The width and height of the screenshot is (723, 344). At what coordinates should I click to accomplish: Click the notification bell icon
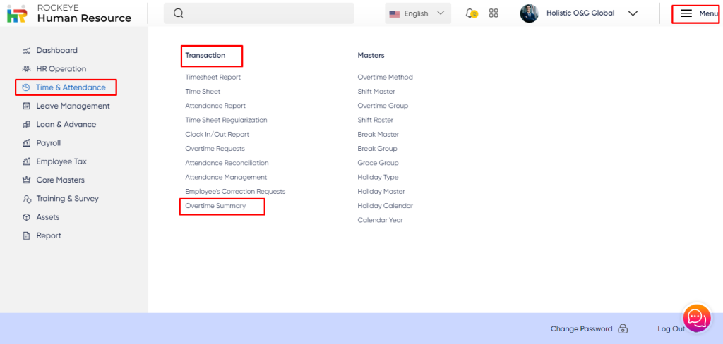[x=471, y=13]
